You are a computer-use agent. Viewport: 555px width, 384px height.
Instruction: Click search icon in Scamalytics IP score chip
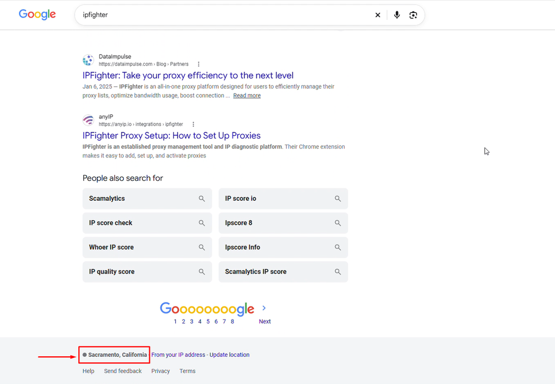click(x=337, y=272)
